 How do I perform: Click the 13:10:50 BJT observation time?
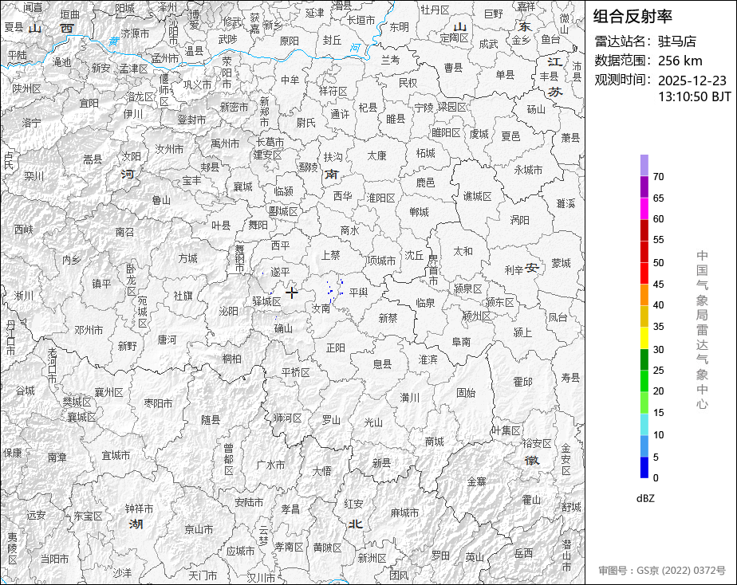pos(694,96)
